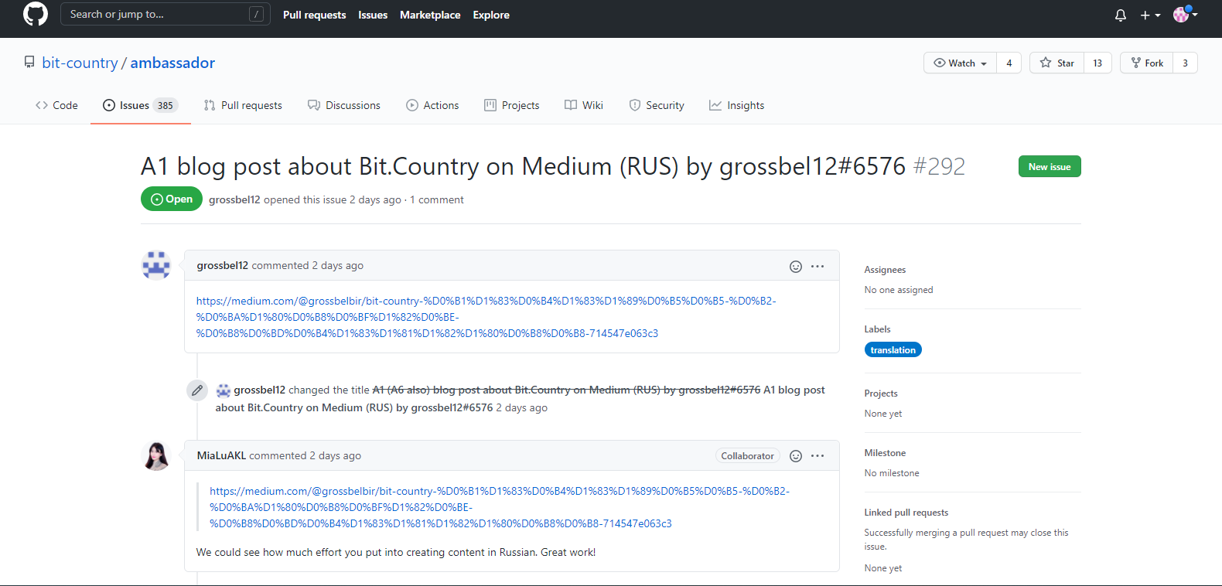Open grossbel12 profile beside 'opened this issue'
The image size is (1222, 586).
(234, 199)
